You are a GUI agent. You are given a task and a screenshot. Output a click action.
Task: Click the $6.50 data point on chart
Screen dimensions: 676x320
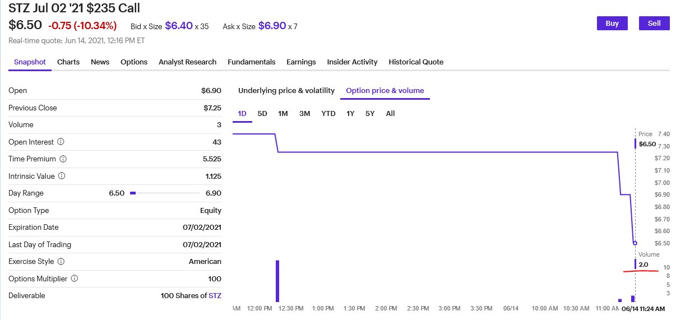coord(635,243)
